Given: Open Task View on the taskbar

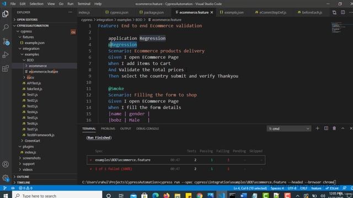Looking at the screenshot, I should 121,196.
